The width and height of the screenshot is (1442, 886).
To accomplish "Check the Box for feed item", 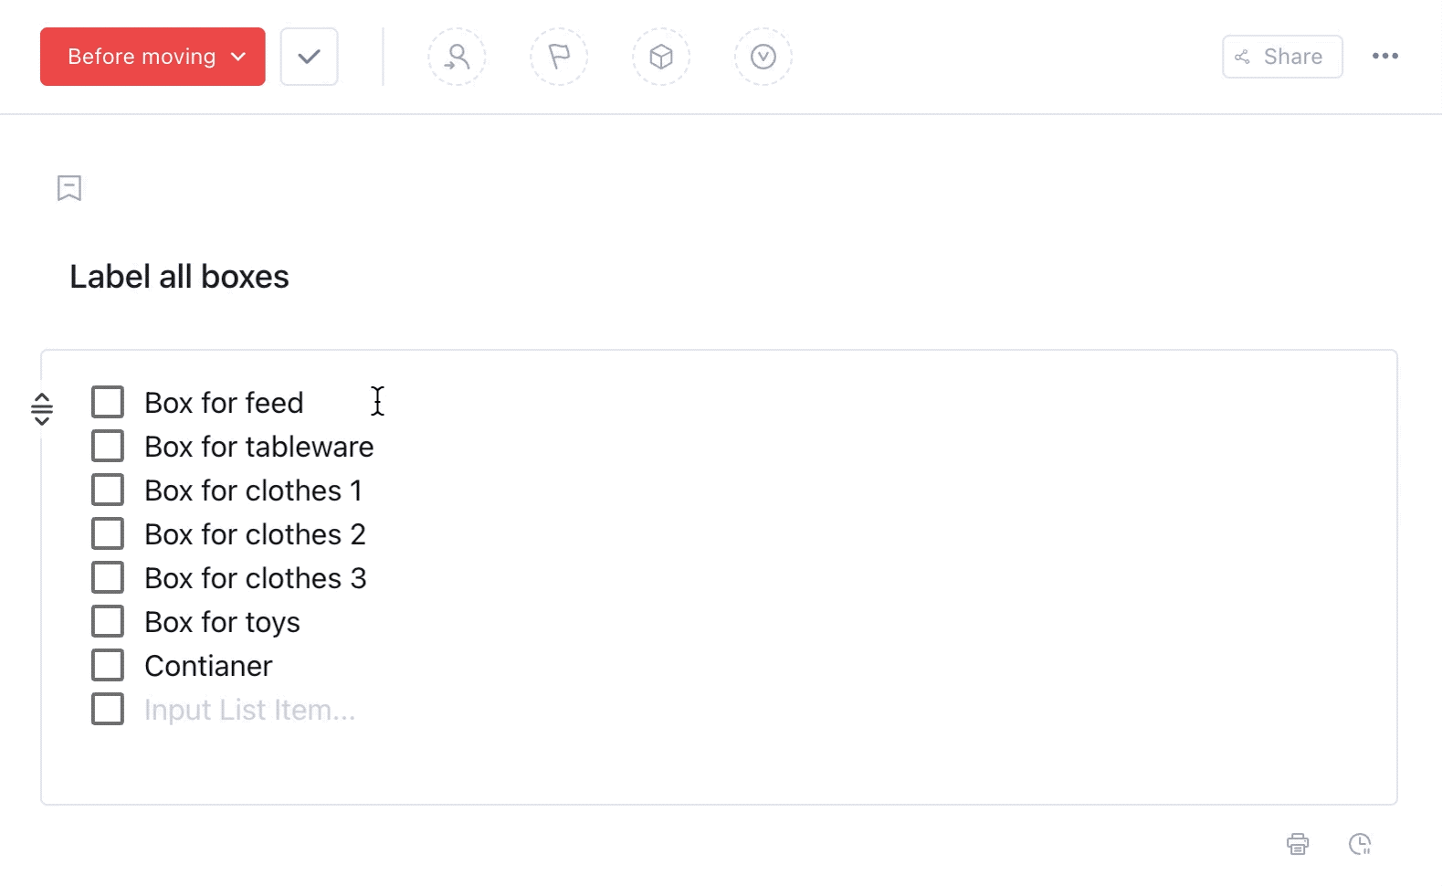I will [108, 402].
